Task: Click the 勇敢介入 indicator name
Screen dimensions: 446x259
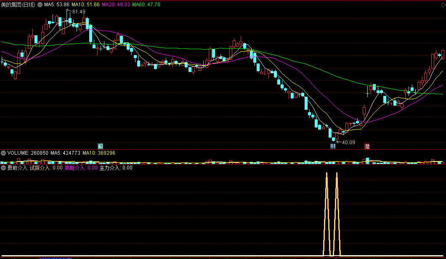Action: [x=17, y=168]
